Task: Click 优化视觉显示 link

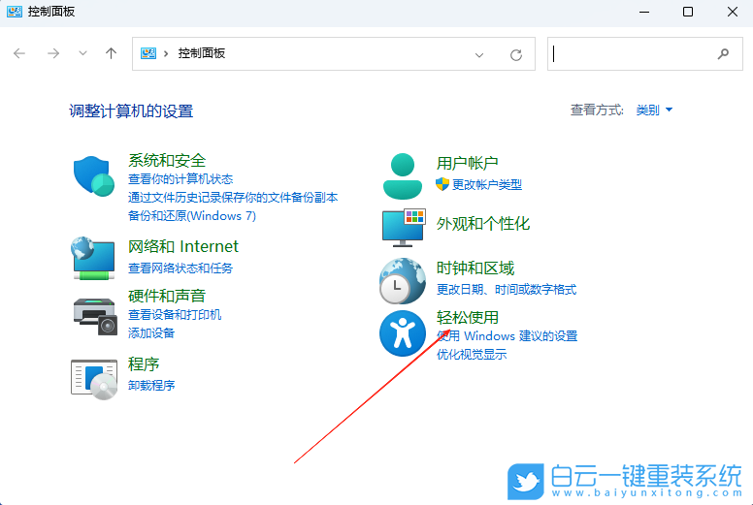Action: tap(472, 355)
